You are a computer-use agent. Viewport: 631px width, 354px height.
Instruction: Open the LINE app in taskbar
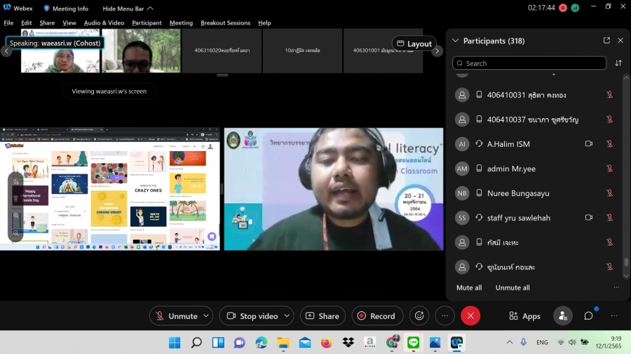pyautogui.click(x=413, y=343)
